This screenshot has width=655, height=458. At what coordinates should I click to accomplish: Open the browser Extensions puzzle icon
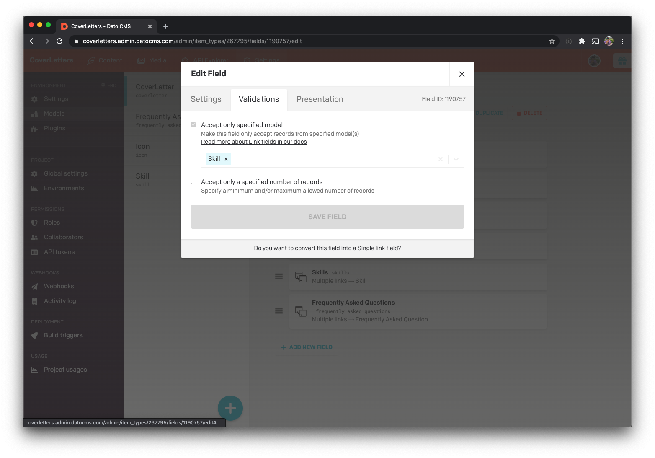(x=582, y=41)
